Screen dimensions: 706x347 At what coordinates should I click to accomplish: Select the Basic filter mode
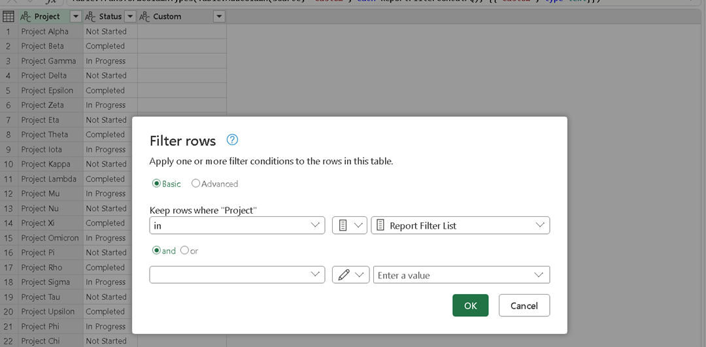click(x=157, y=184)
